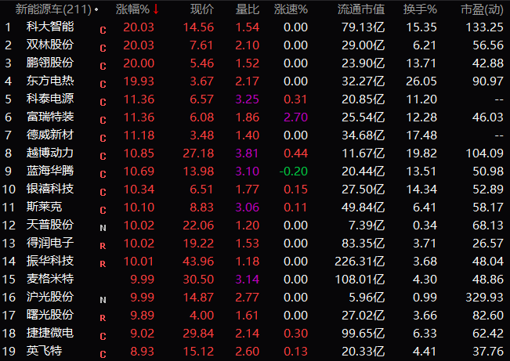Click the C marker beside 双林股份
The height and width of the screenshot is (361, 510).
103,48
